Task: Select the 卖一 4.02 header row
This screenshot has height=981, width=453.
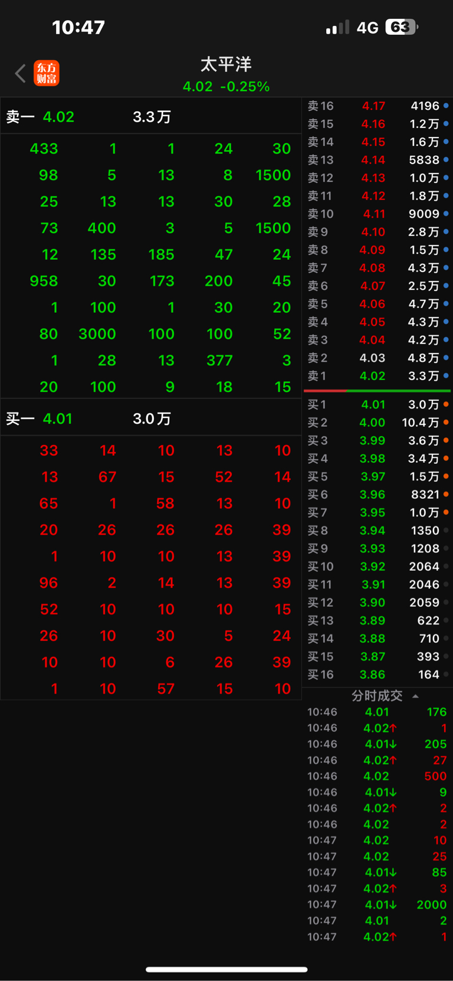Action: pyautogui.click(x=151, y=117)
